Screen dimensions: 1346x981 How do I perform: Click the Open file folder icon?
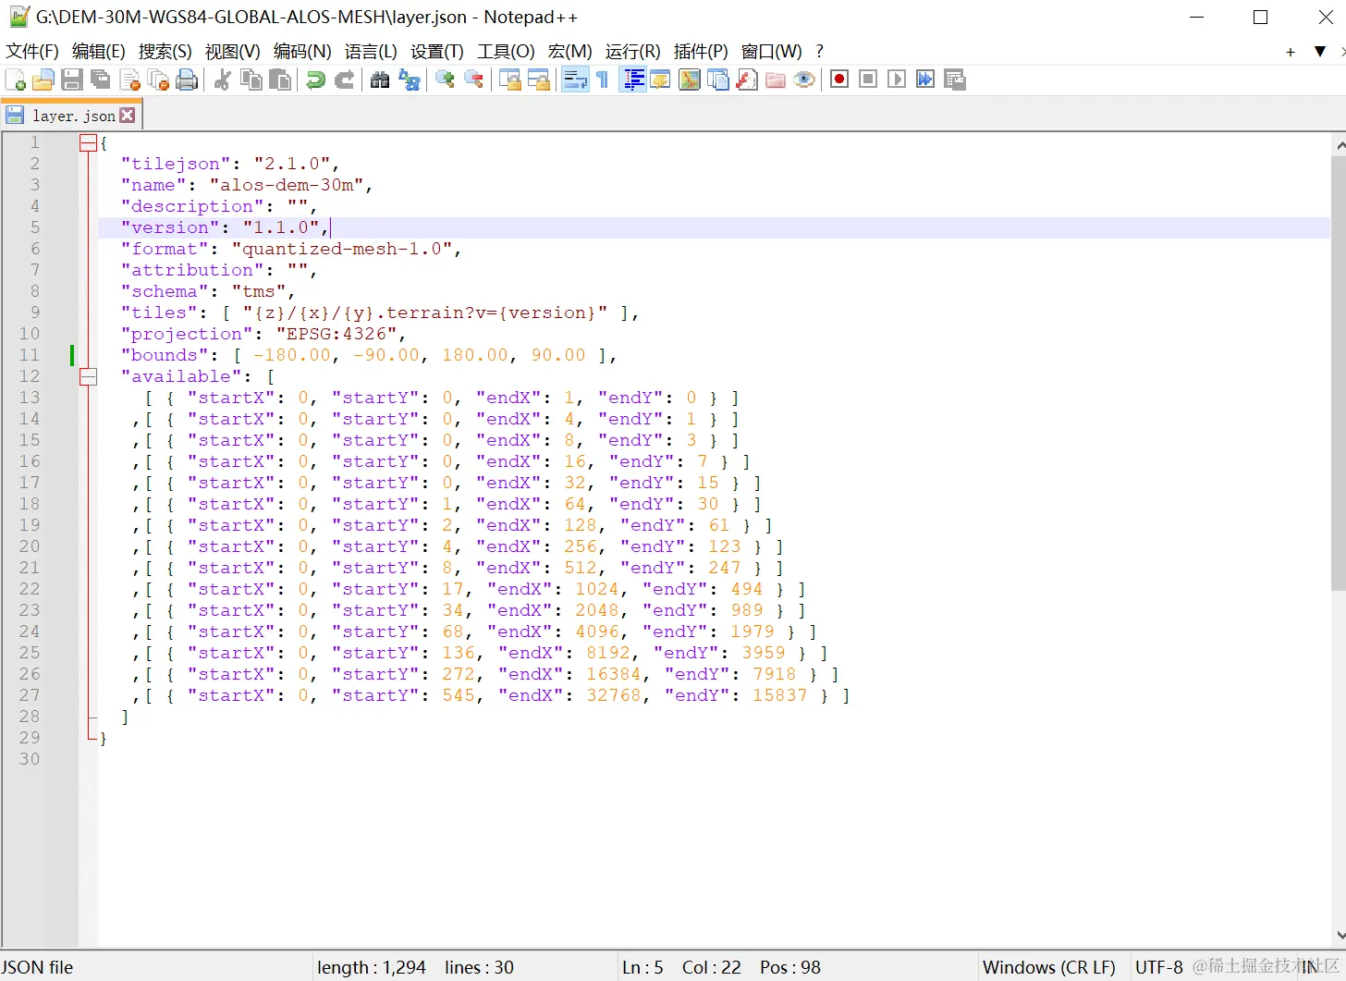coord(43,80)
